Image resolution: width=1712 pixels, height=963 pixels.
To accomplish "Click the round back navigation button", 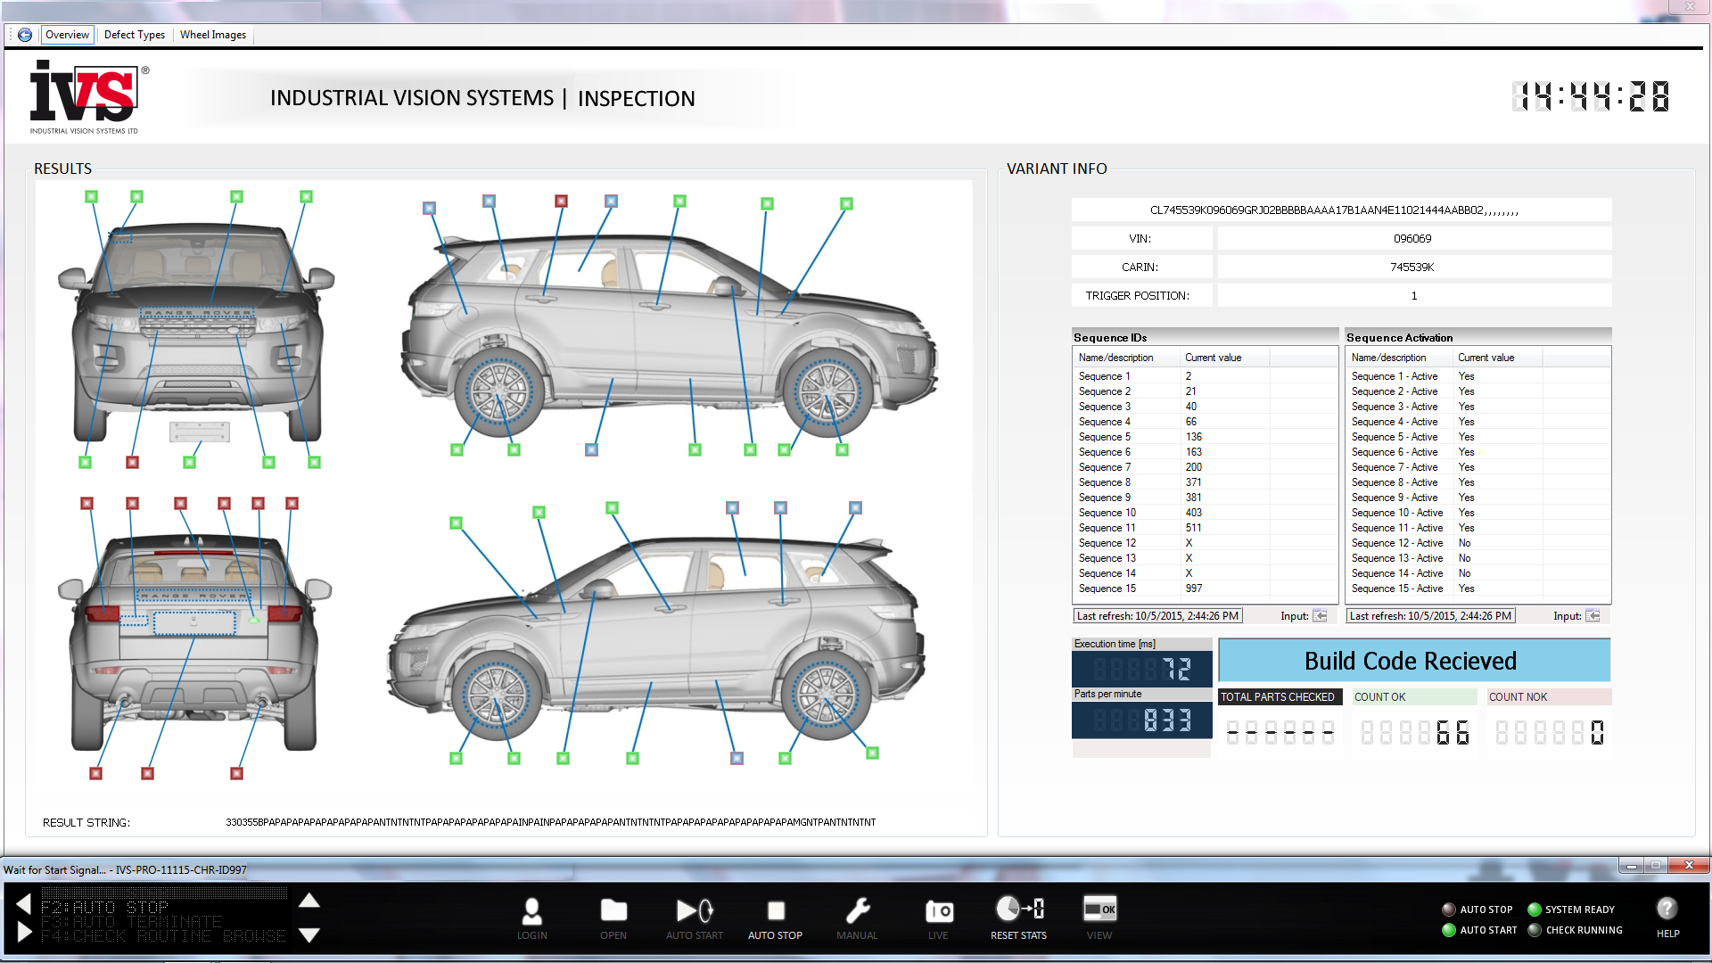I will point(25,35).
